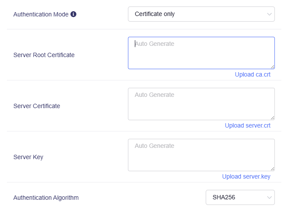The height and width of the screenshot is (211, 290).
Task: Click the Upload server.crt link
Action: [248, 125]
